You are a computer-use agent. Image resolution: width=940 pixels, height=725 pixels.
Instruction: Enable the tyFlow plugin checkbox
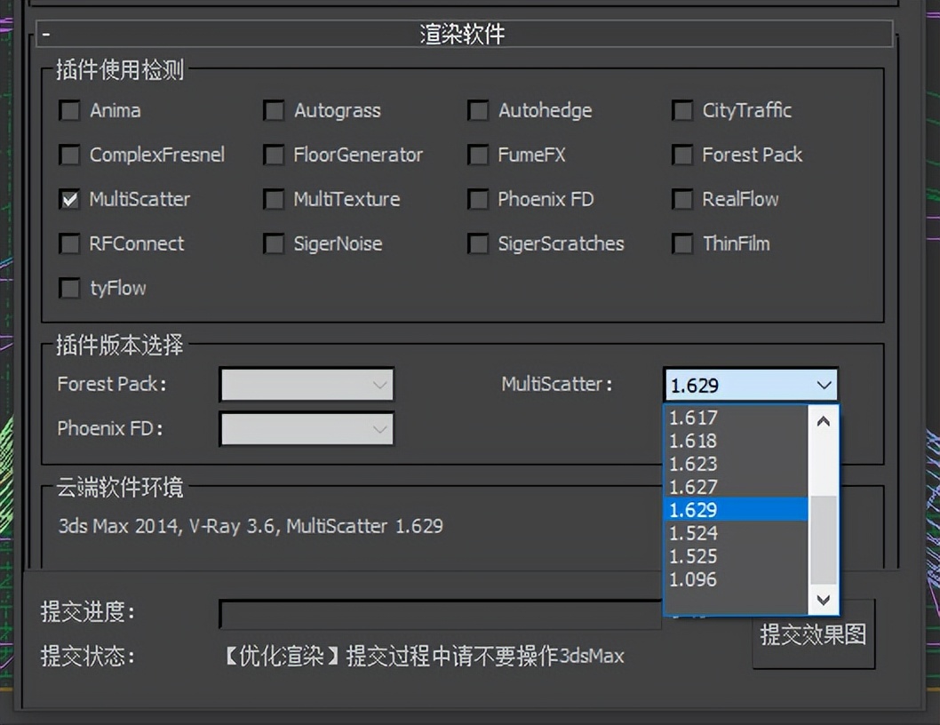click(x=69, y=288)
